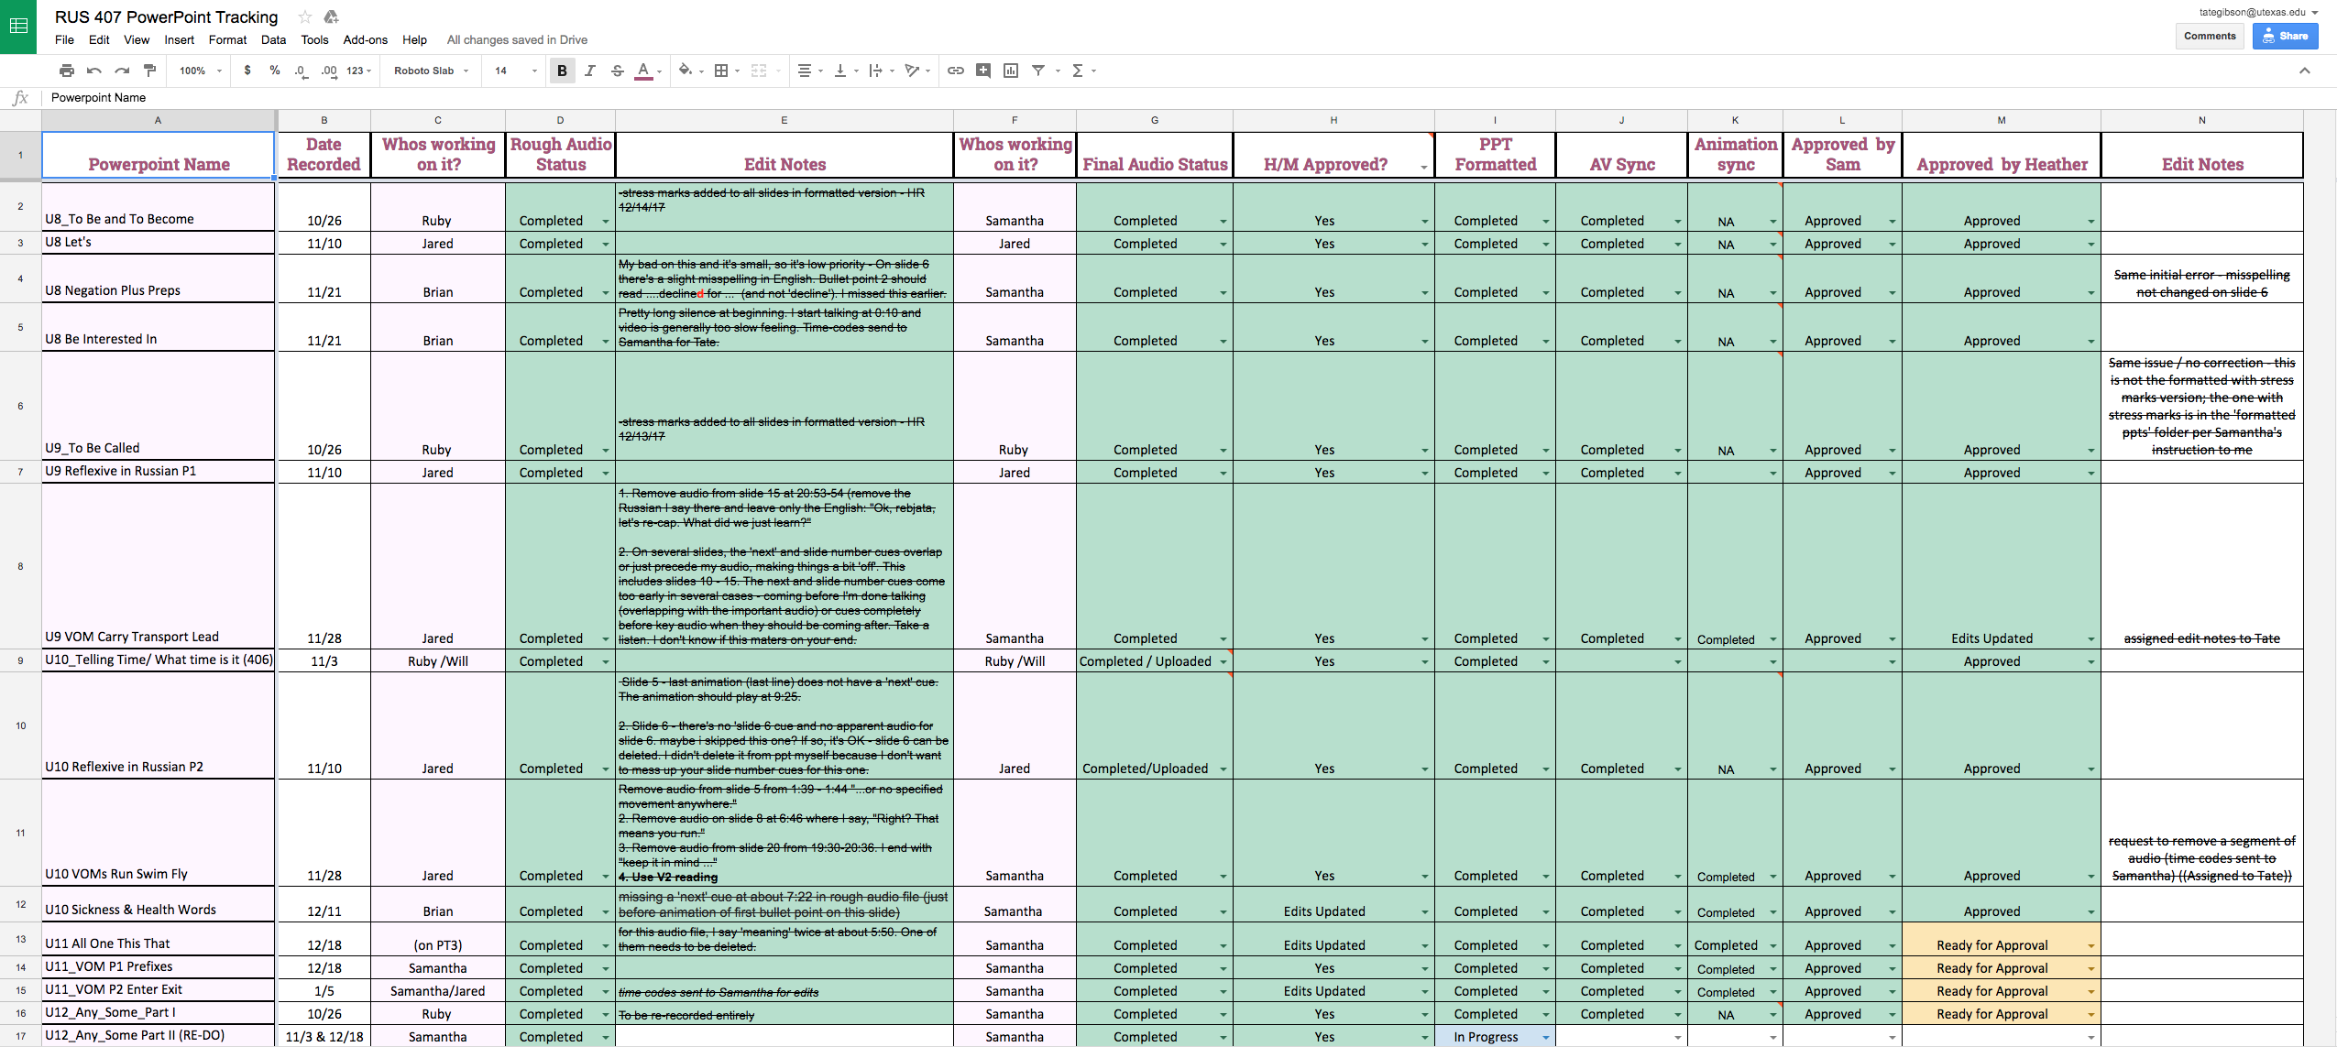
Task: Click document title RUS 407 PowerPoint Tracking
Action: [x=166, y=16]
